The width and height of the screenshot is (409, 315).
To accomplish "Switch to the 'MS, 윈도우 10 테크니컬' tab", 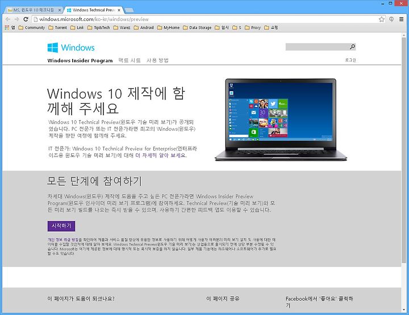I will (x=34, y=10).
